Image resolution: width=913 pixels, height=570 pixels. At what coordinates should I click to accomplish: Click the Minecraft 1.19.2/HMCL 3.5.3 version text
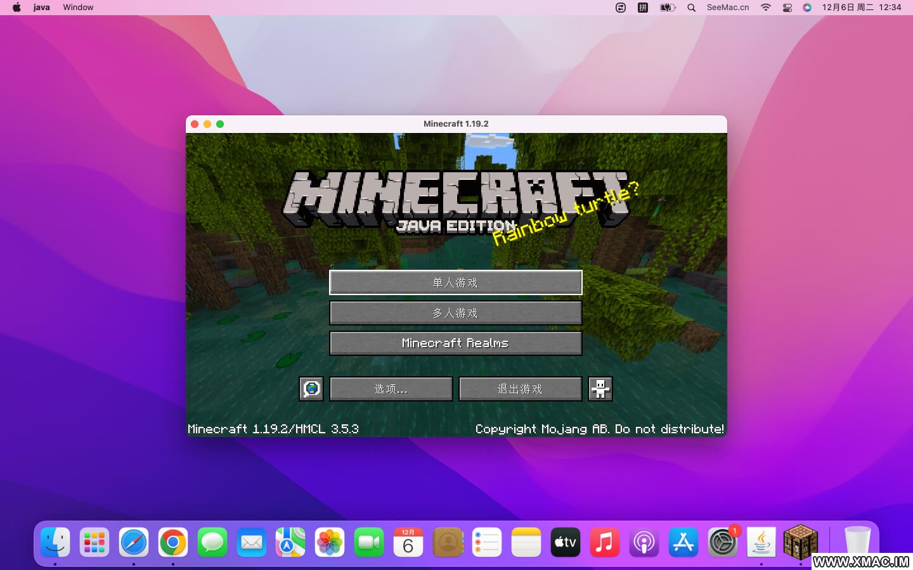273,429
